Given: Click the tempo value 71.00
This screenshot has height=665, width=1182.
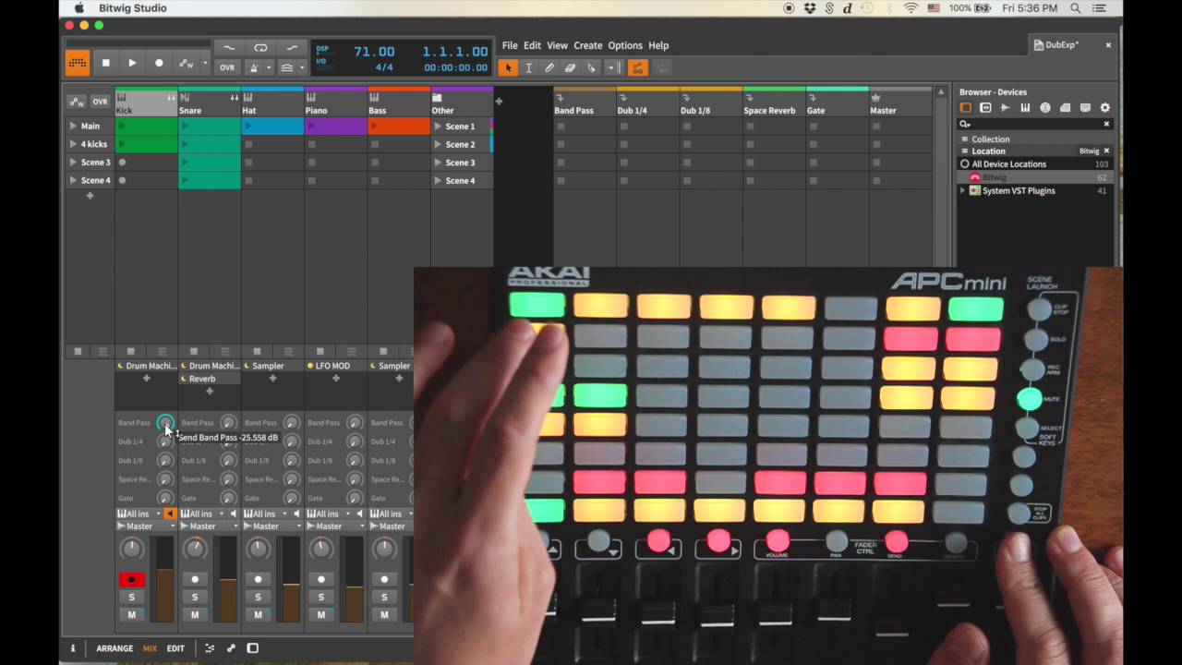Looking at the screenshot, I should pos(374,52).
